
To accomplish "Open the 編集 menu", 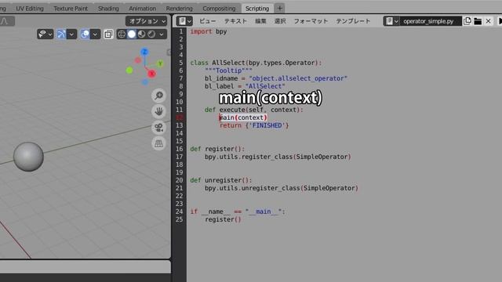I will coord(260,21).
